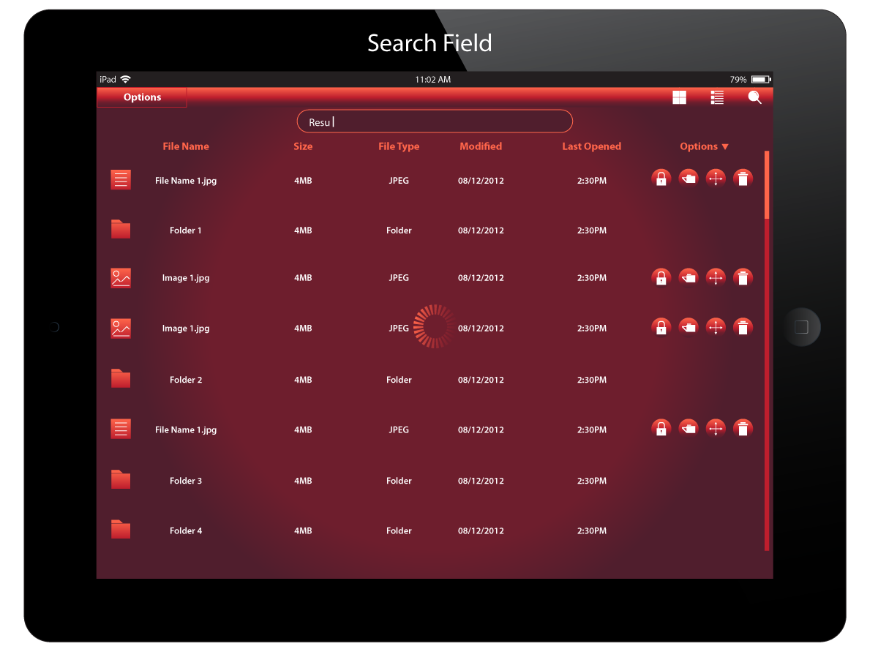Image resolution: width=878 pixels, height=660 pixels.
Task: Select "Image 1.jpg" text above Folder 2
Action: [186, 329]
